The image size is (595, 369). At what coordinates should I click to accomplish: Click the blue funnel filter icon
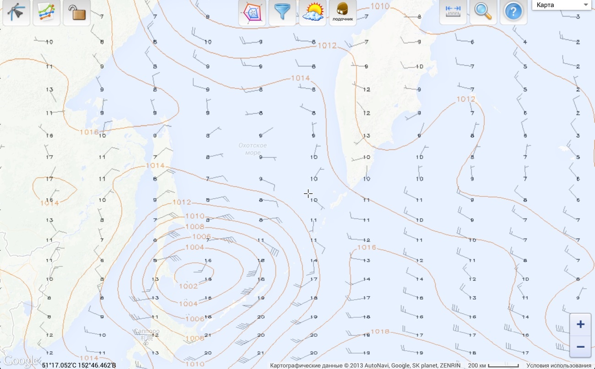pyautogui.click(x=282, y=13)
